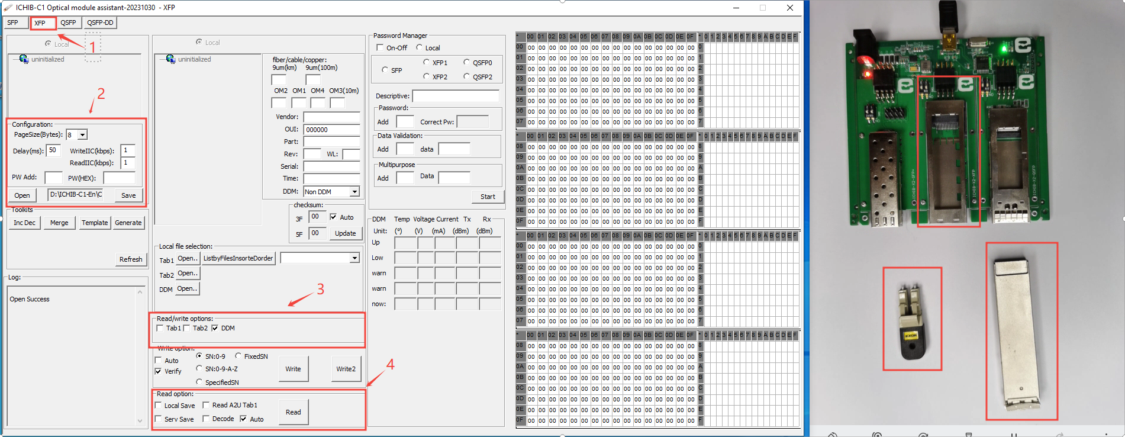
Task: Click the Inc Dec toolkit button
Action: 25,223
